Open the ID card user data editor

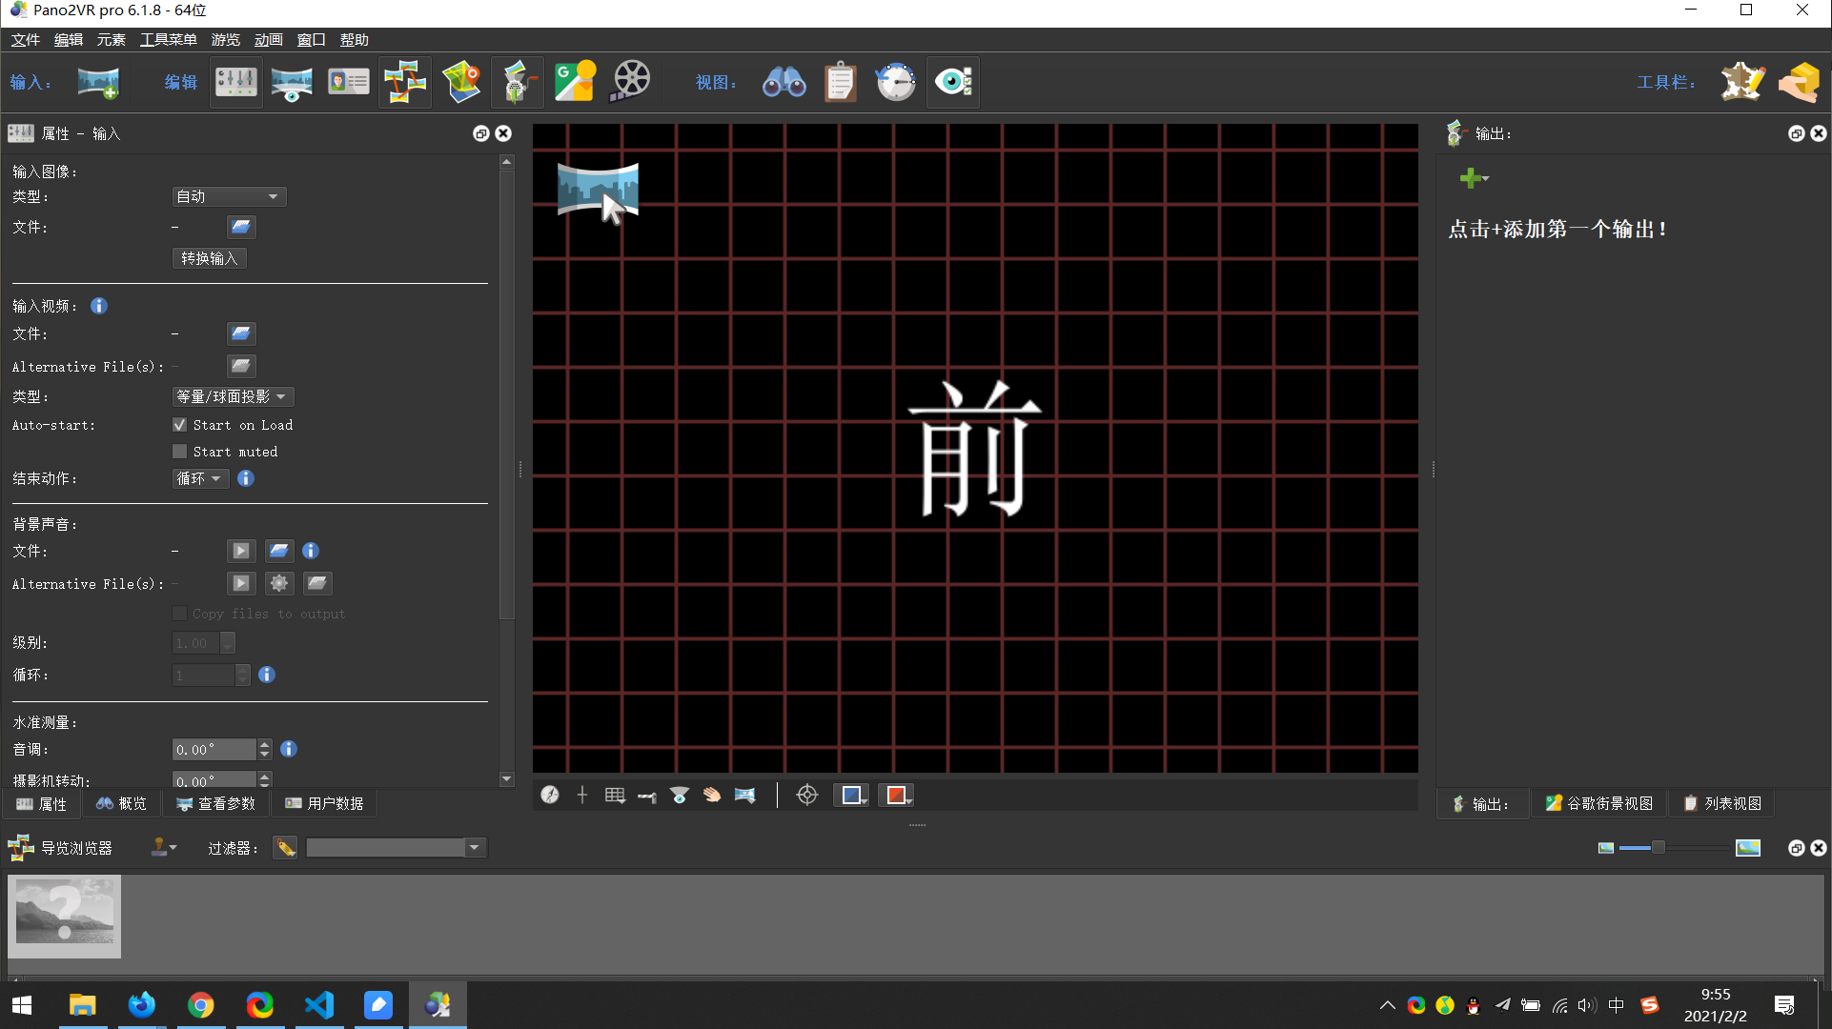(x=348, y=82)
